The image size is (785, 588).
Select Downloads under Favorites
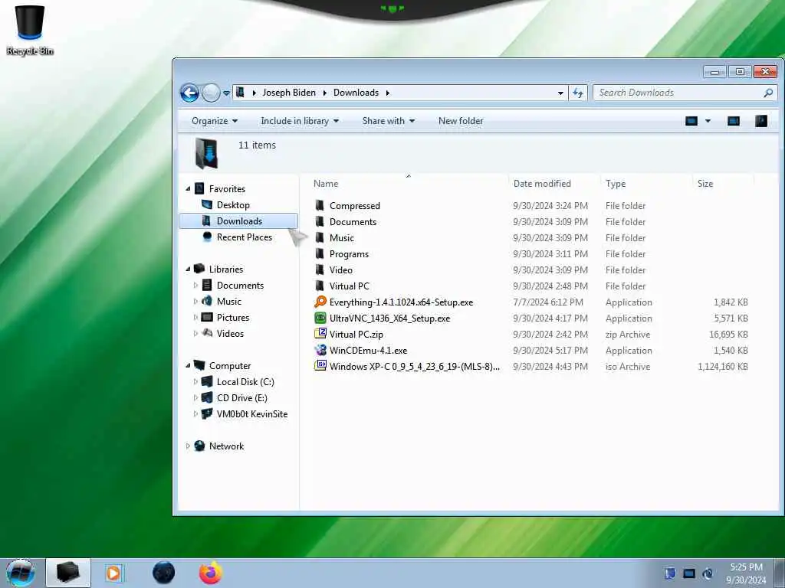tap(238, 221)
